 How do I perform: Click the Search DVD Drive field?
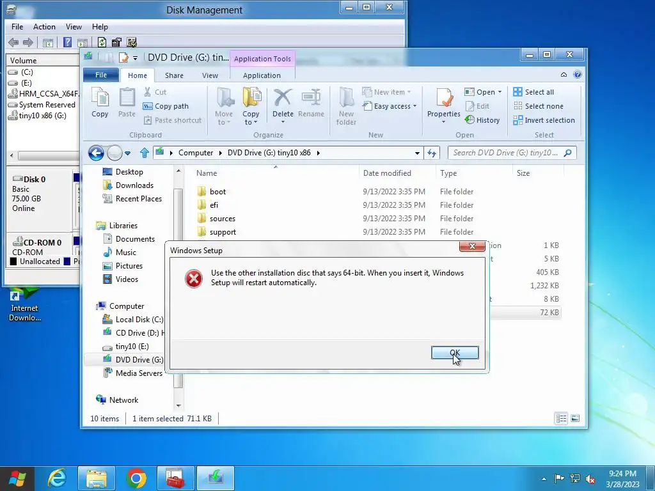pyautogui.click(x=512, y=153)
